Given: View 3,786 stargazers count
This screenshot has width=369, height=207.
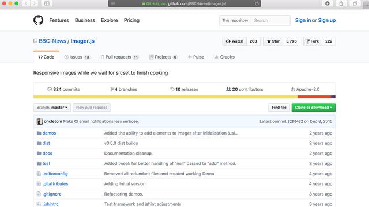Looking at the screenshot, I should click(x=291, y=41).
